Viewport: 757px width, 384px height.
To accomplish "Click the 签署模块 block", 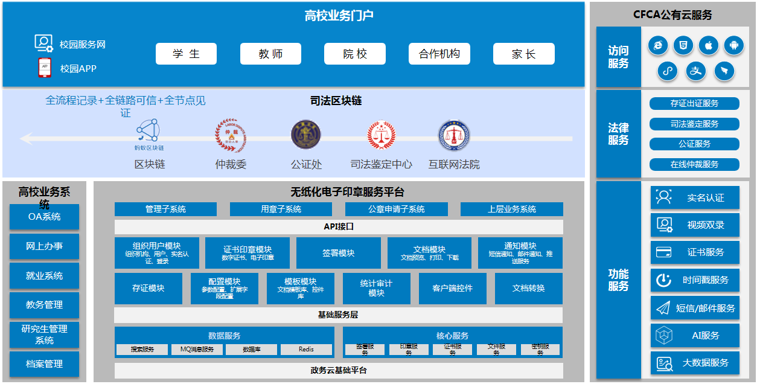I will click(338, 253).
